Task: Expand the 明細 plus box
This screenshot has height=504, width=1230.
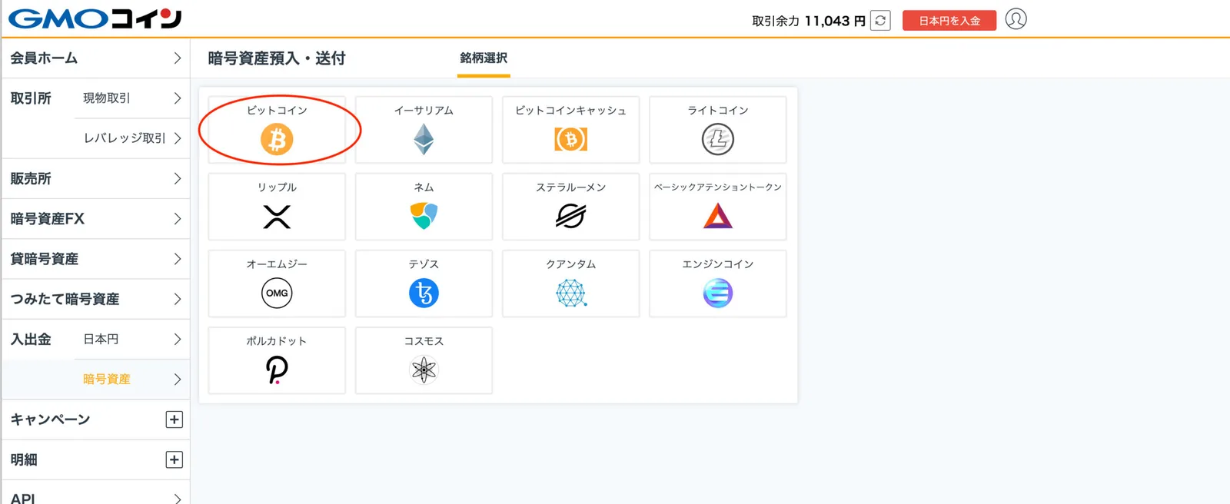Action: pyautogui.click(x=175, y=459)
